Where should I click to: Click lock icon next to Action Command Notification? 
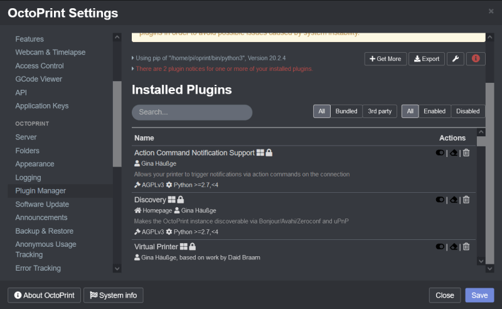point(269,153)
